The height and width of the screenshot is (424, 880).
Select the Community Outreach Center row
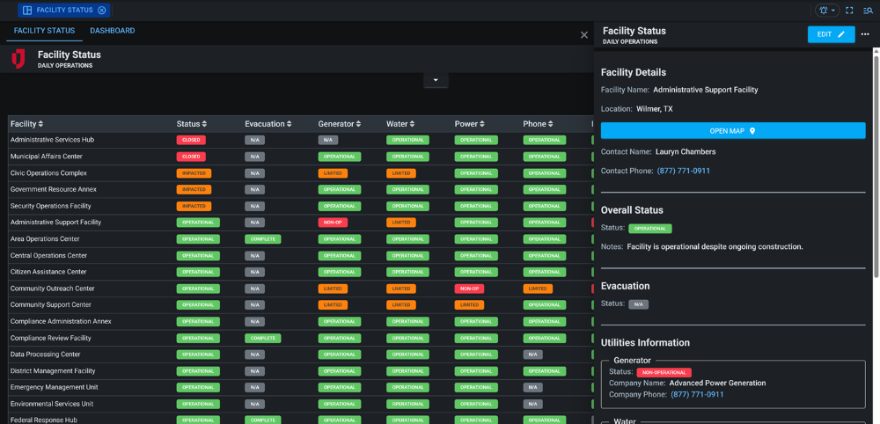point(53,289)
